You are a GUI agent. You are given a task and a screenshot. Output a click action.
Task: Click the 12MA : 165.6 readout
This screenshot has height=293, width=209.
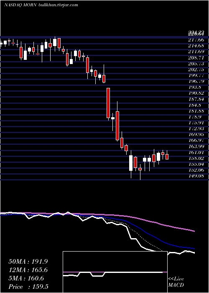pos(28,270)
